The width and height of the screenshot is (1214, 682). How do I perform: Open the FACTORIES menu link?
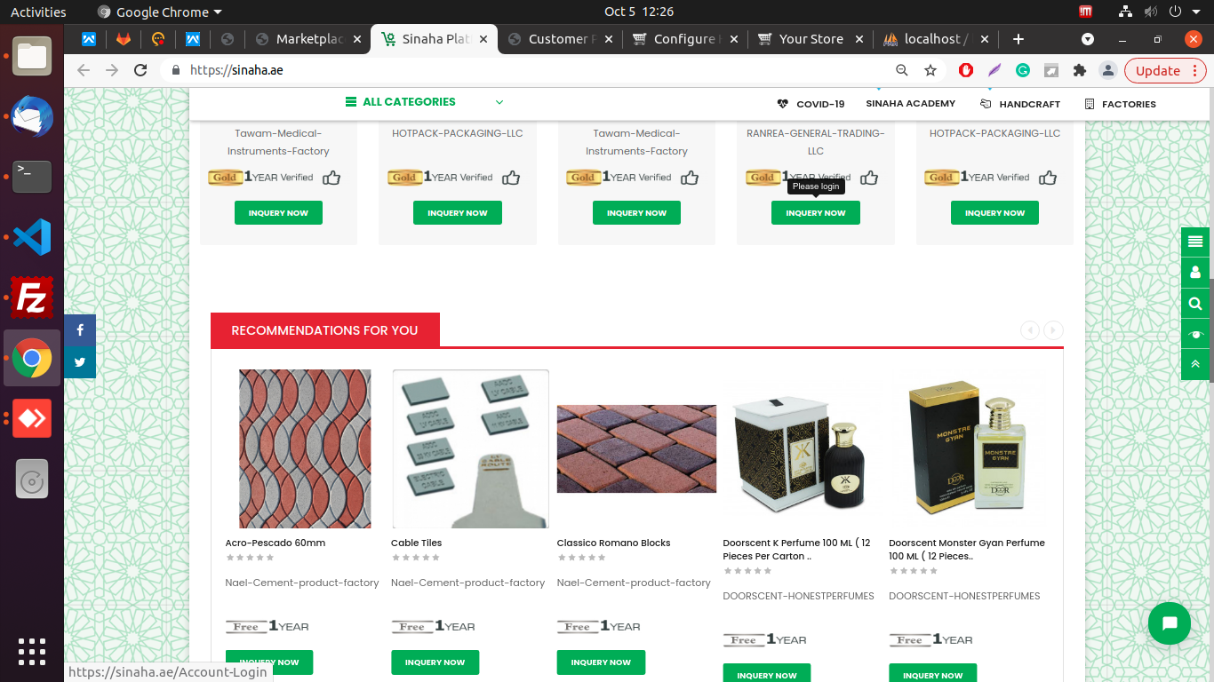pyautogui.click(x=1121, y=104)
